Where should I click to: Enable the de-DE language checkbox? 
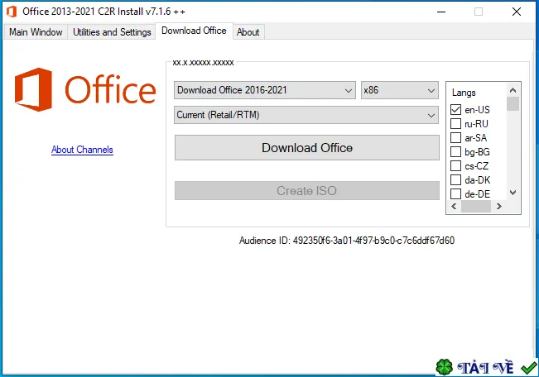click(456, 194)
